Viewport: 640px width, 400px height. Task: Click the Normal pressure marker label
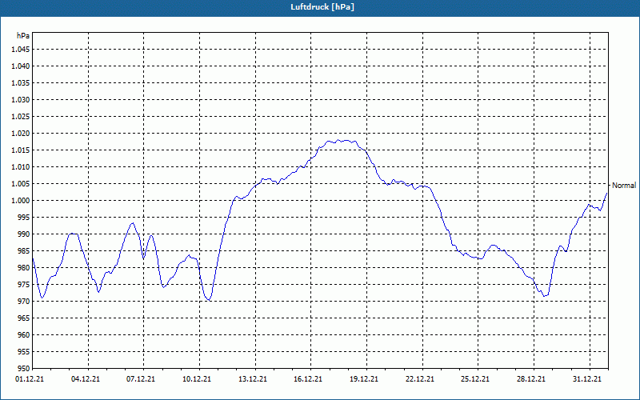tap(624, 186)
